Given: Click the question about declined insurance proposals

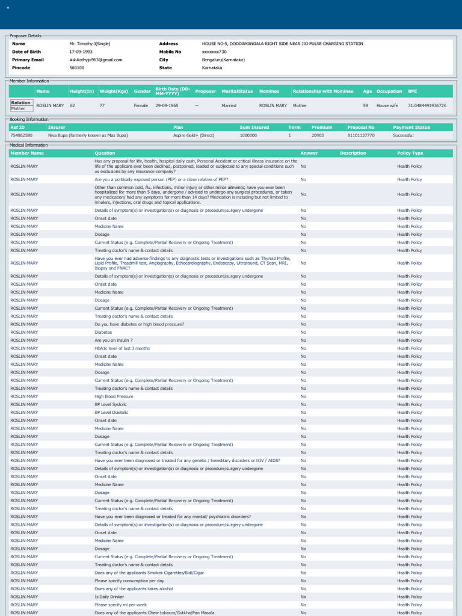Looking at the screenshot, I should [196, 166].
